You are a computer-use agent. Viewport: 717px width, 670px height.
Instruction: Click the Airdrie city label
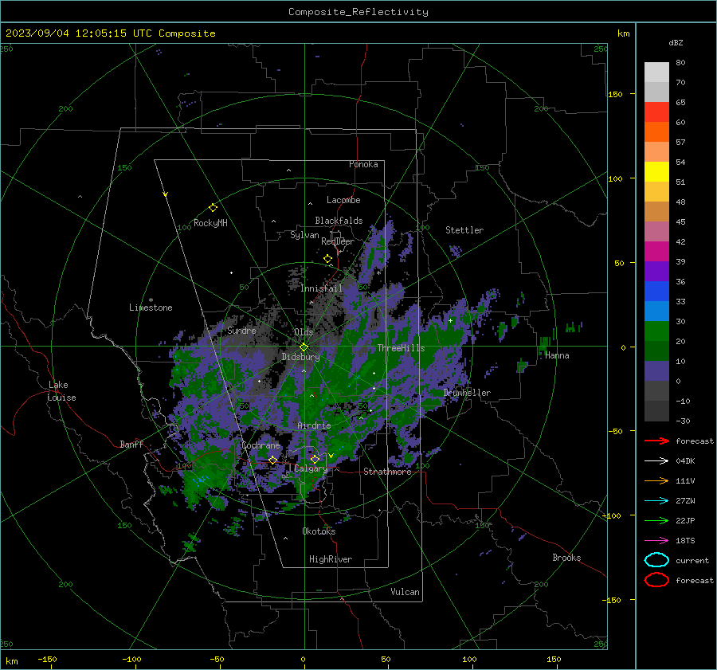tap(314, 425)
